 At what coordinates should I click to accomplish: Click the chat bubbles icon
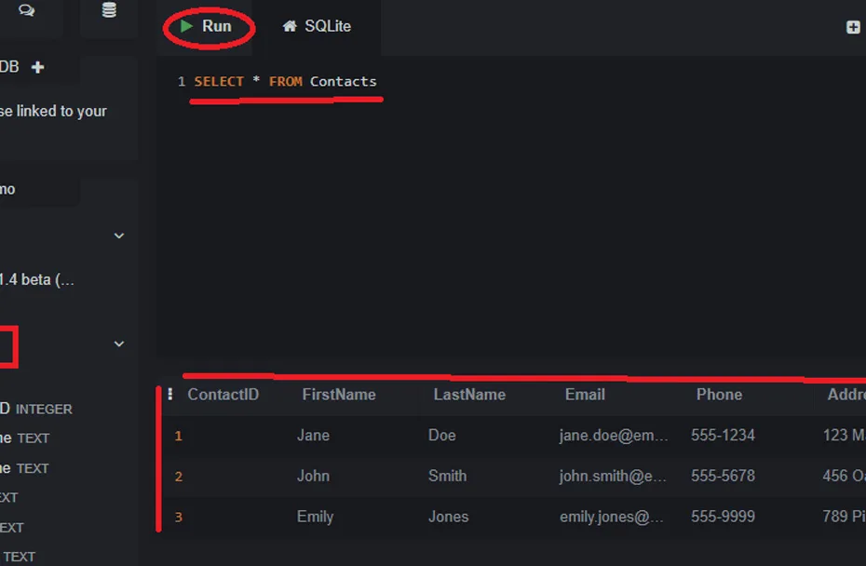tap(27, 11)
